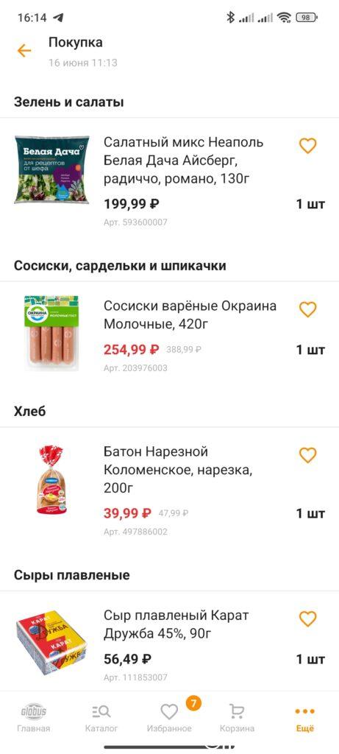Add Батон Нарезной Коломенское to favorites

click(x=308, y=455)
